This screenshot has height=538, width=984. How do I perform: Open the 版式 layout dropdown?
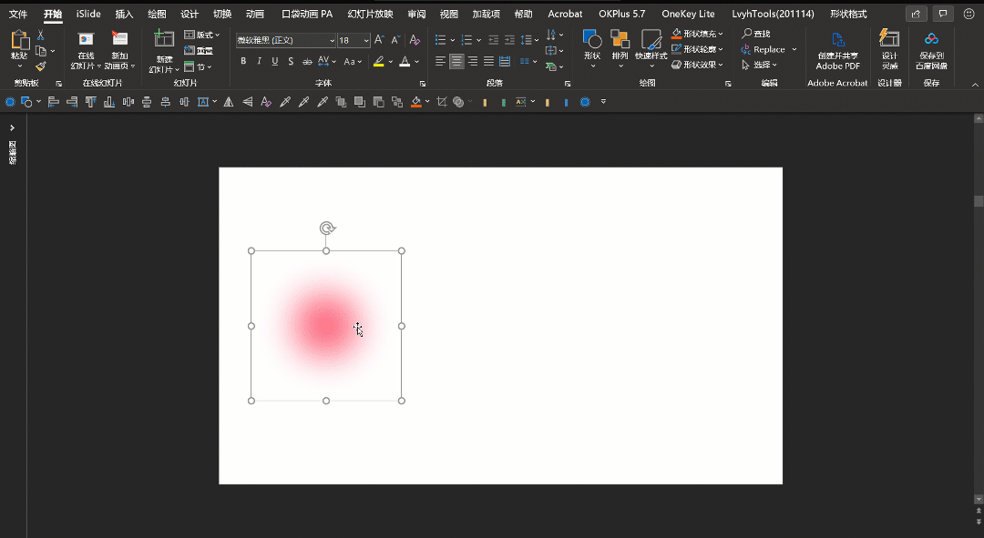tap(202, 35)
